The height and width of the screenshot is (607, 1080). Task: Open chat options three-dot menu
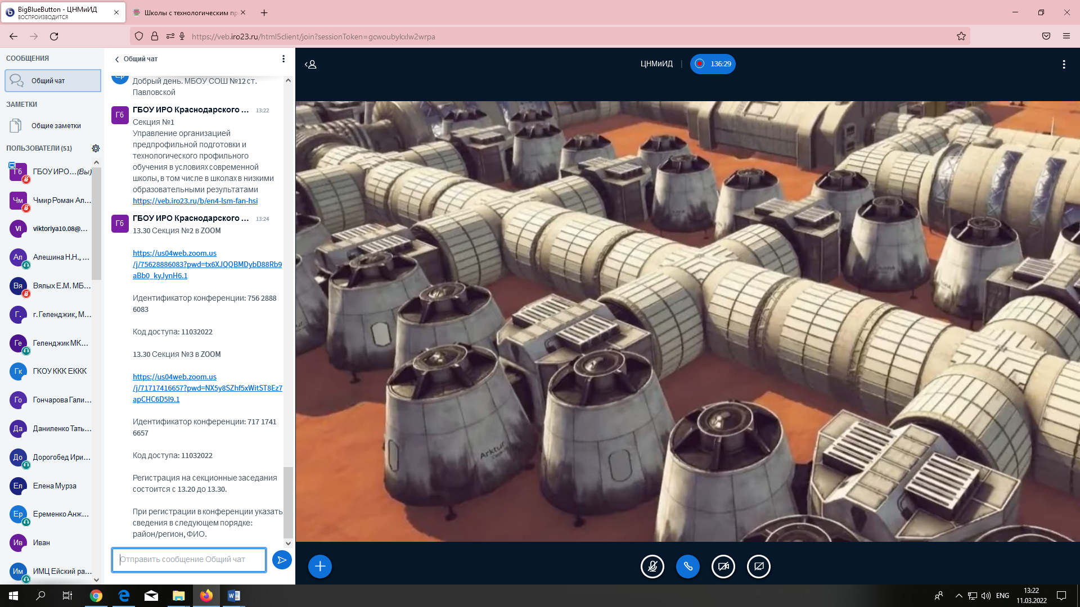pyautogui.click(x=283, y=59)
